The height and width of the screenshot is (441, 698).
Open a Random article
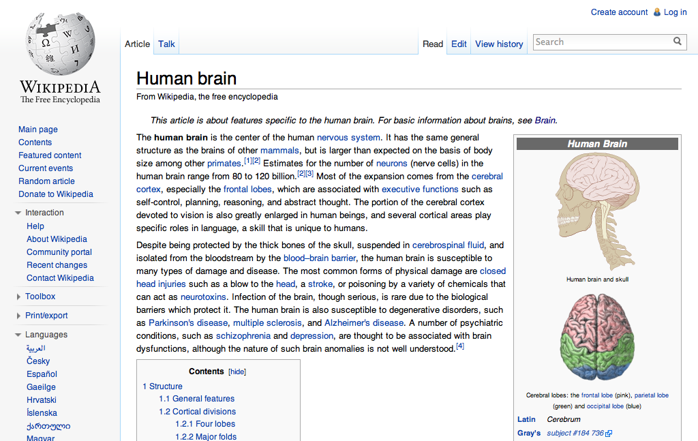[x=46, y=181]
